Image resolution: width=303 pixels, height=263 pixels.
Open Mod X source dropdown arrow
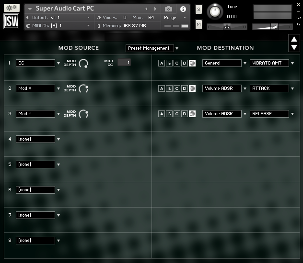pyautogui.click(x=58, y=88)
